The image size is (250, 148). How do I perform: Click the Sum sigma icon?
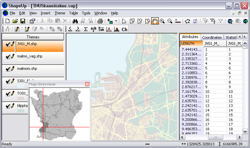(x=86, y=29)
